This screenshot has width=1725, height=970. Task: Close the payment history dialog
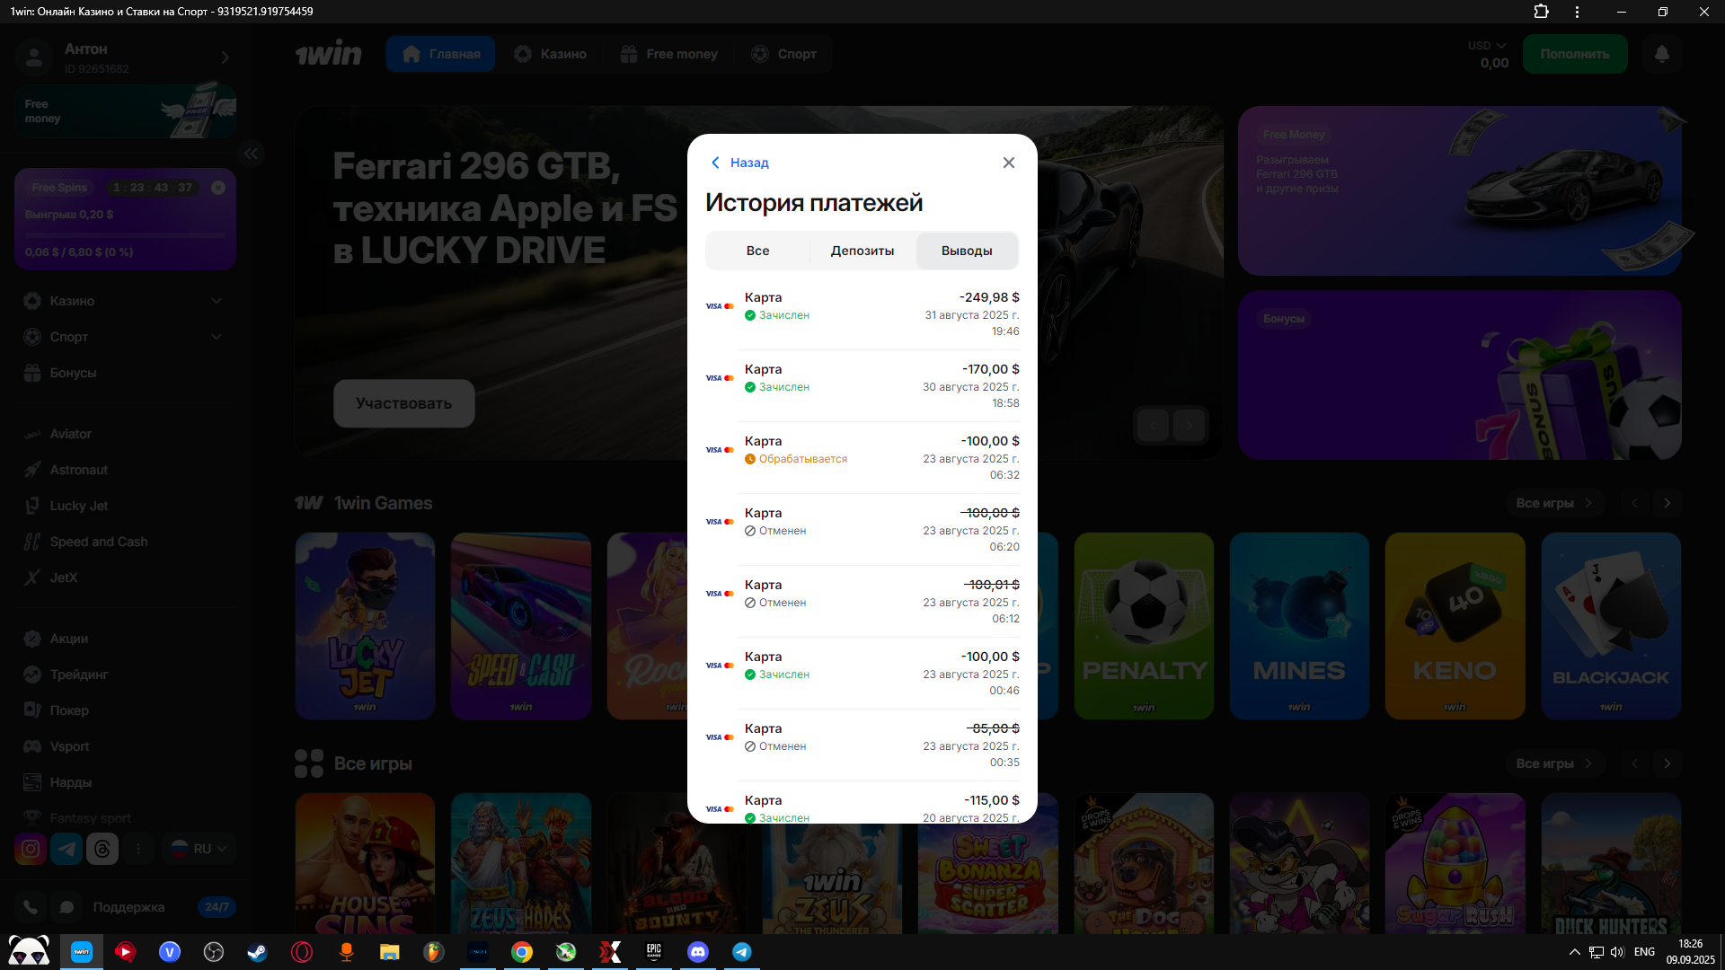point(1008,163)
